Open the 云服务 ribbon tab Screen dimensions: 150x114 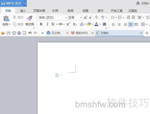pos(133,11)
